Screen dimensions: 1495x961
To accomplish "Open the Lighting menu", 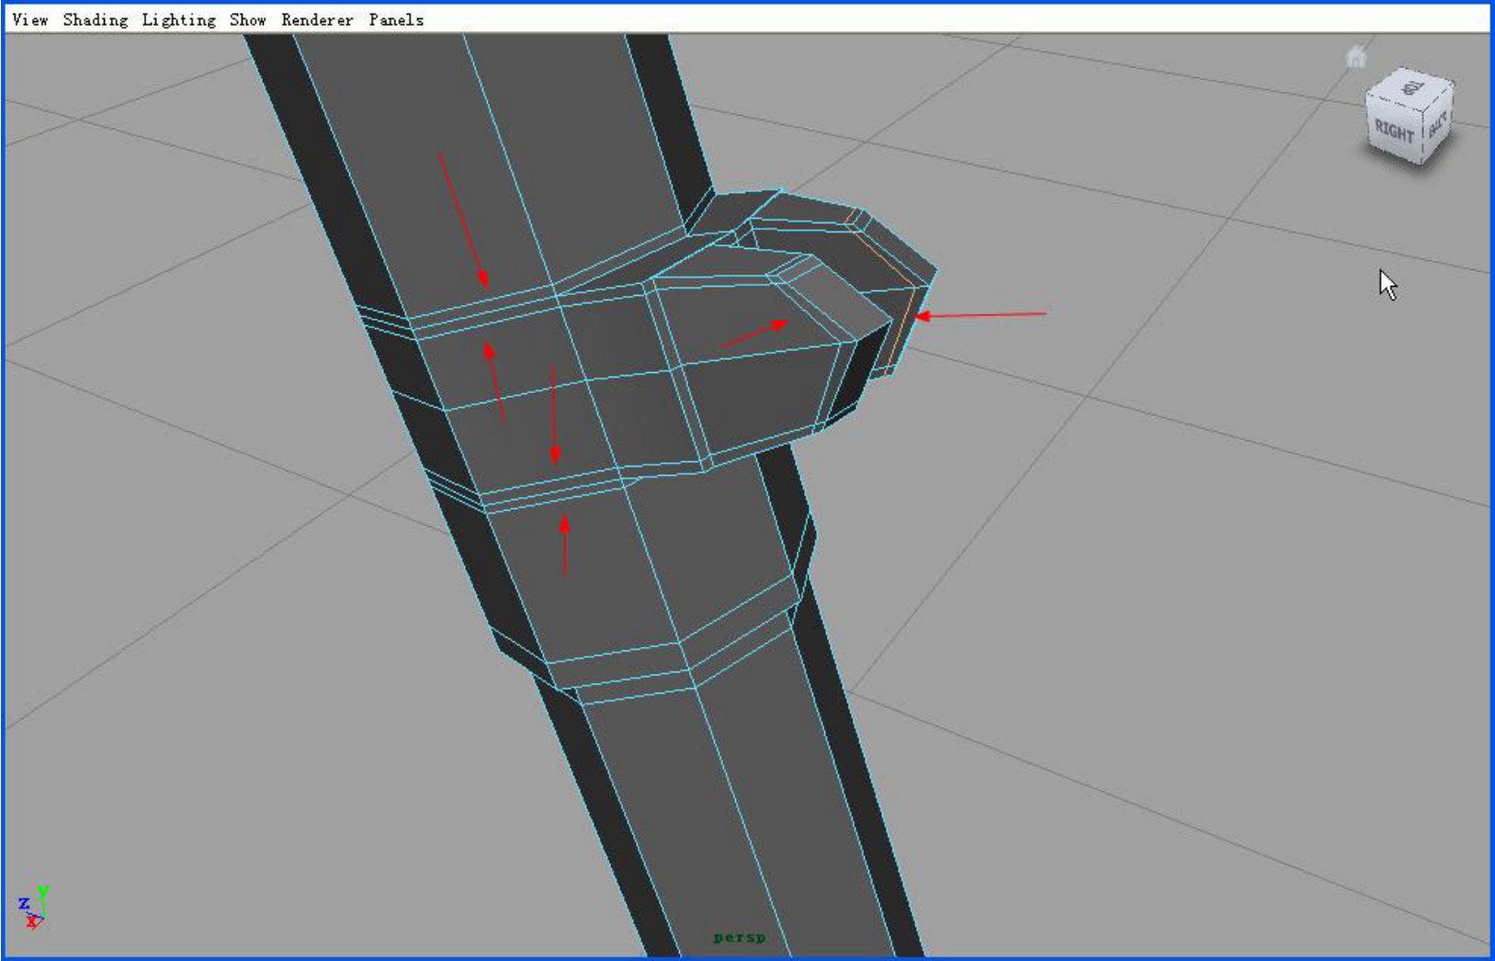I will point(178,19).
